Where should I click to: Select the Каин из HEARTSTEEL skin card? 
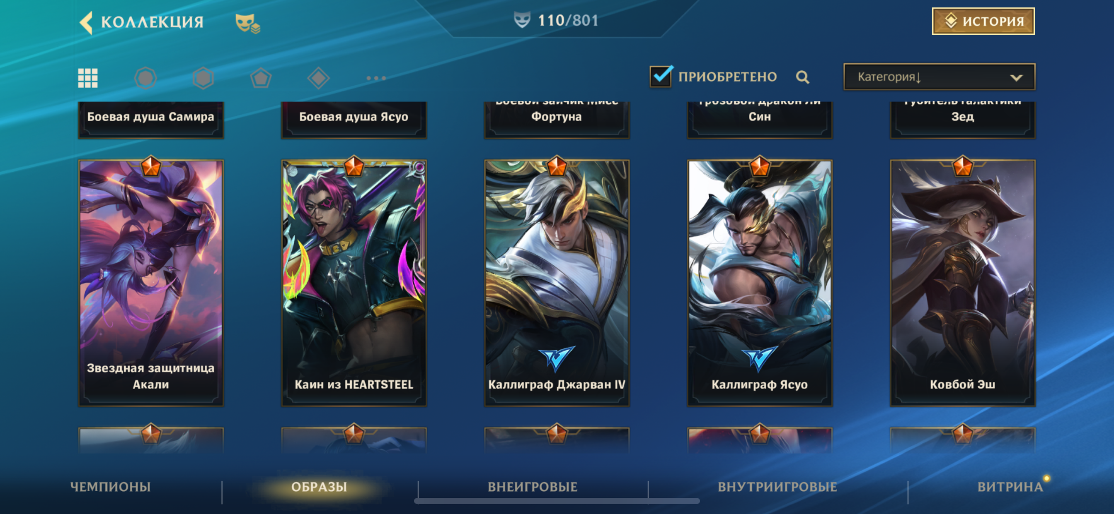354,283
